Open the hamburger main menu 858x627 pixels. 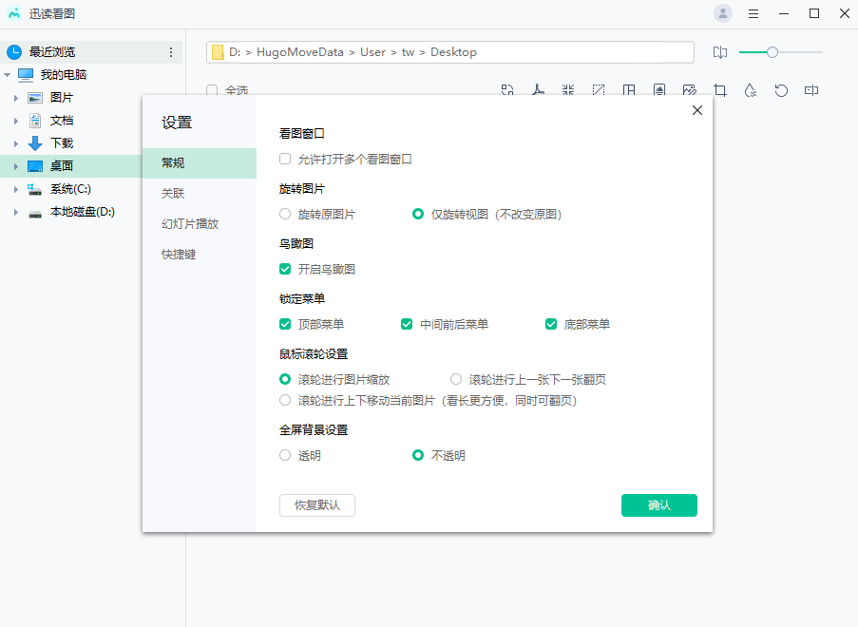[x=753, y=14]
